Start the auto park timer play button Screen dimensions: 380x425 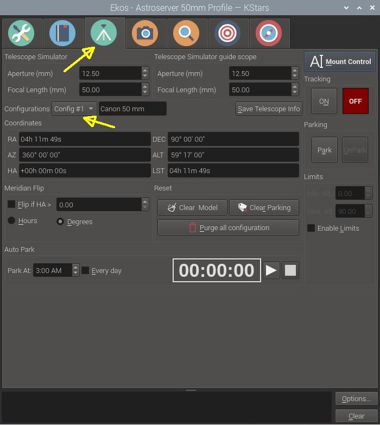point(271,270)
